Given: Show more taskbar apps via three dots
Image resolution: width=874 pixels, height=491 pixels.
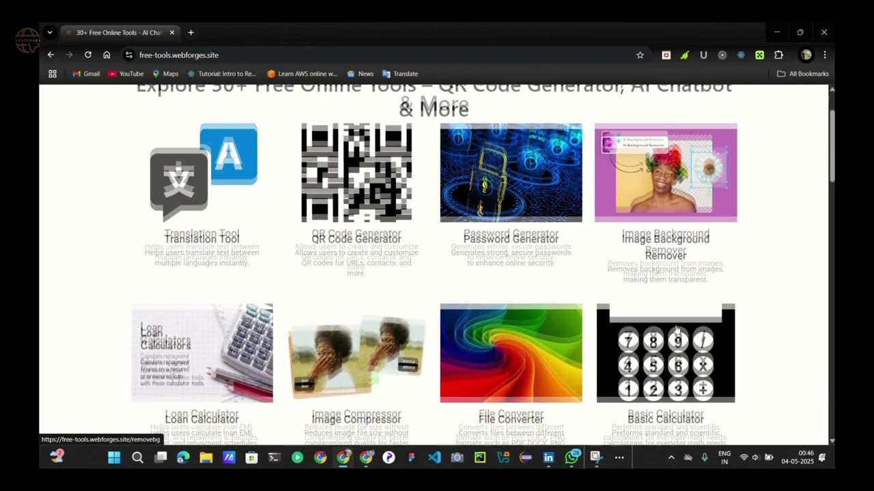Looking at the screenshot, I should point(619,458).
